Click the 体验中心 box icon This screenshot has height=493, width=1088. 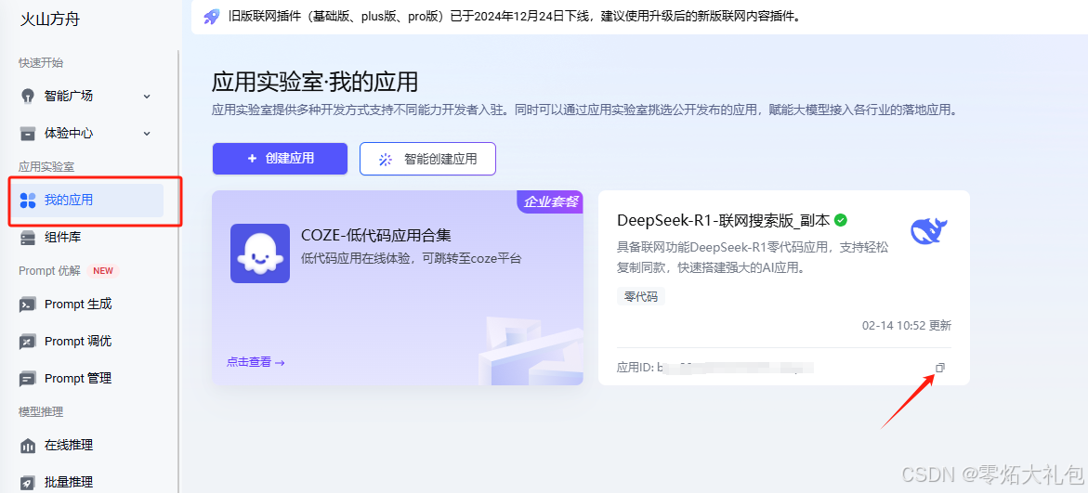coord(28,133)
